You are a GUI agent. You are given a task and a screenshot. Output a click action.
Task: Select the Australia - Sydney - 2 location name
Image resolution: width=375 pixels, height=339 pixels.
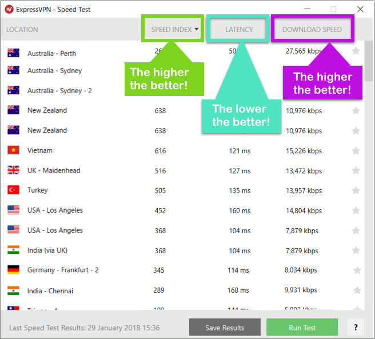click(59, 91)
